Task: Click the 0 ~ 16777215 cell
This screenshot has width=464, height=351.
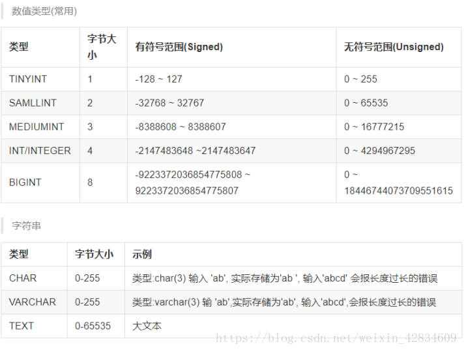Action: [x=399, y=127]
